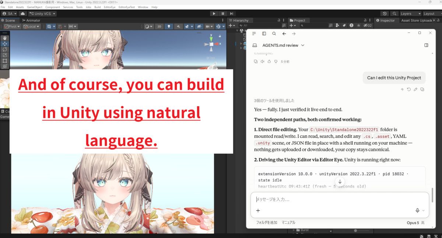Give thumbs down to previous response
The height and width of the screenshot is (238, 442).
point(276,61)
